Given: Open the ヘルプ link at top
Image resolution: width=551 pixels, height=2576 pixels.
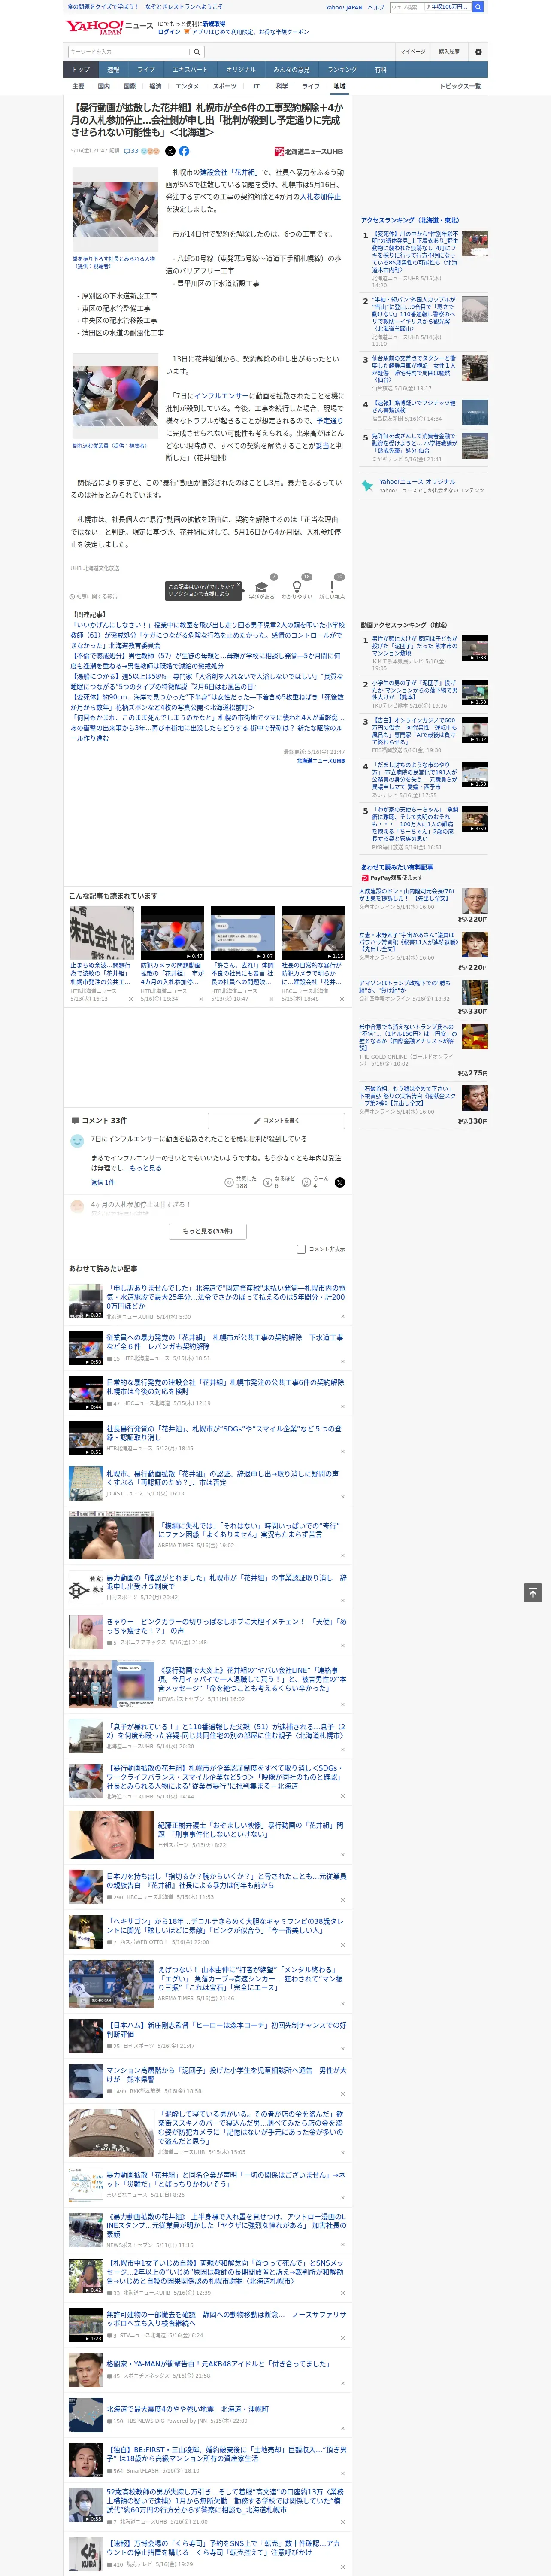Looking at the screenshot, I should [x=376, y=7].
